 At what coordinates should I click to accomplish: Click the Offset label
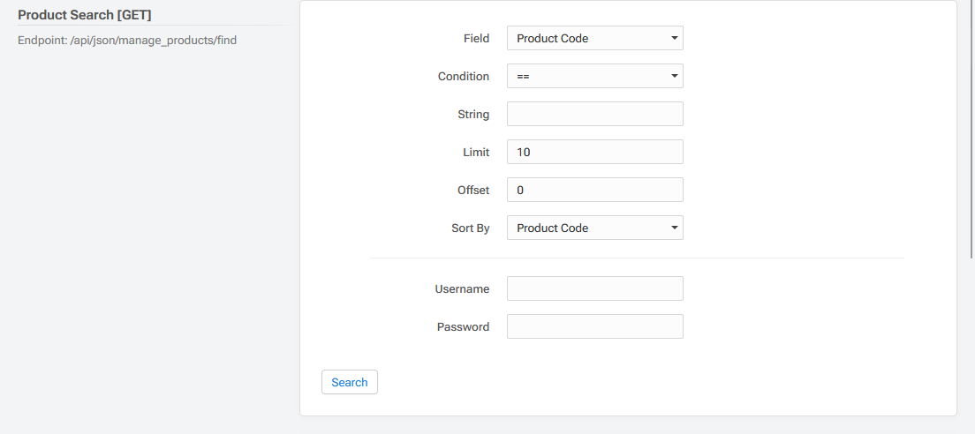pos(473,191)
